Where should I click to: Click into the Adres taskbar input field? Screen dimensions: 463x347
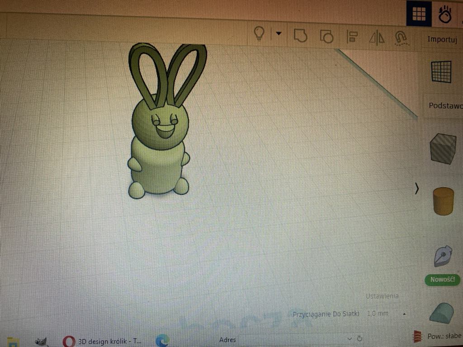(292, 339)
